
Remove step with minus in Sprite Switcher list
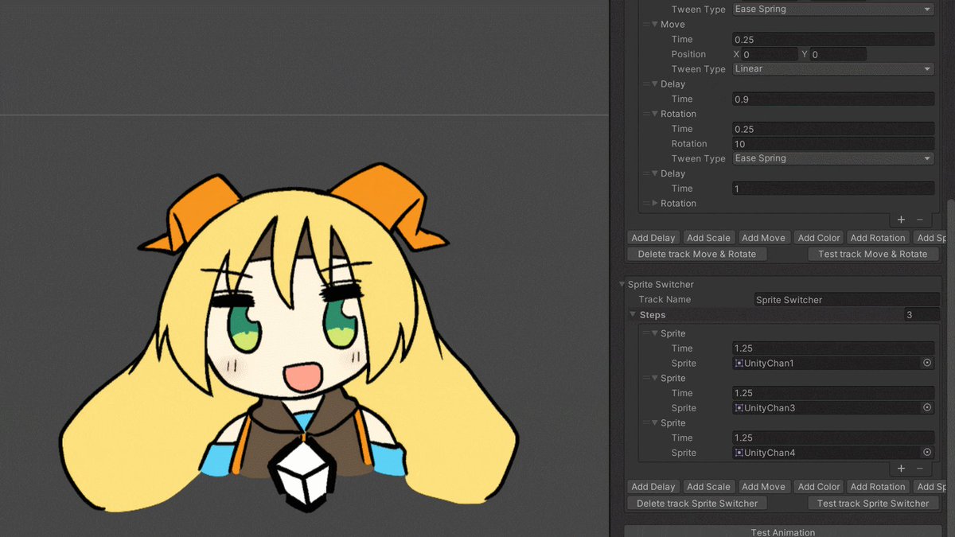click(x=920, y=469)
